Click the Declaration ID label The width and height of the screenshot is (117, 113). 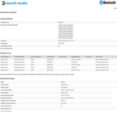[5, 22]
